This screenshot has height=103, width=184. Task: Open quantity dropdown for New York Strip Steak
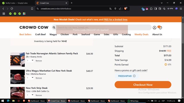[30, 95]
